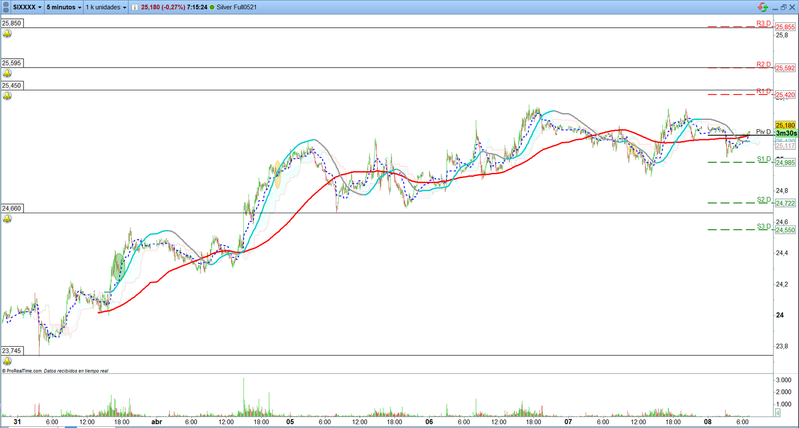Click the orange ellipse chart marker
Viewport: 799px width, 428px height.
pos(278,175)
